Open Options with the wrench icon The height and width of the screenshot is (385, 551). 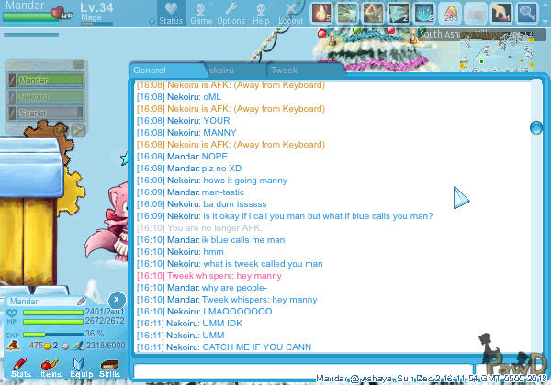click(x=231, y=13)
